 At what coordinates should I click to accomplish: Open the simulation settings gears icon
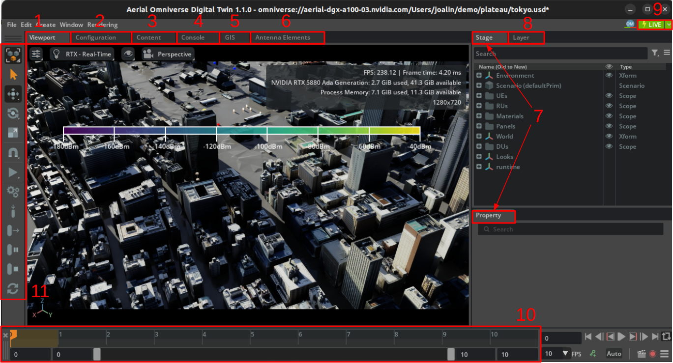click(13, 192)
